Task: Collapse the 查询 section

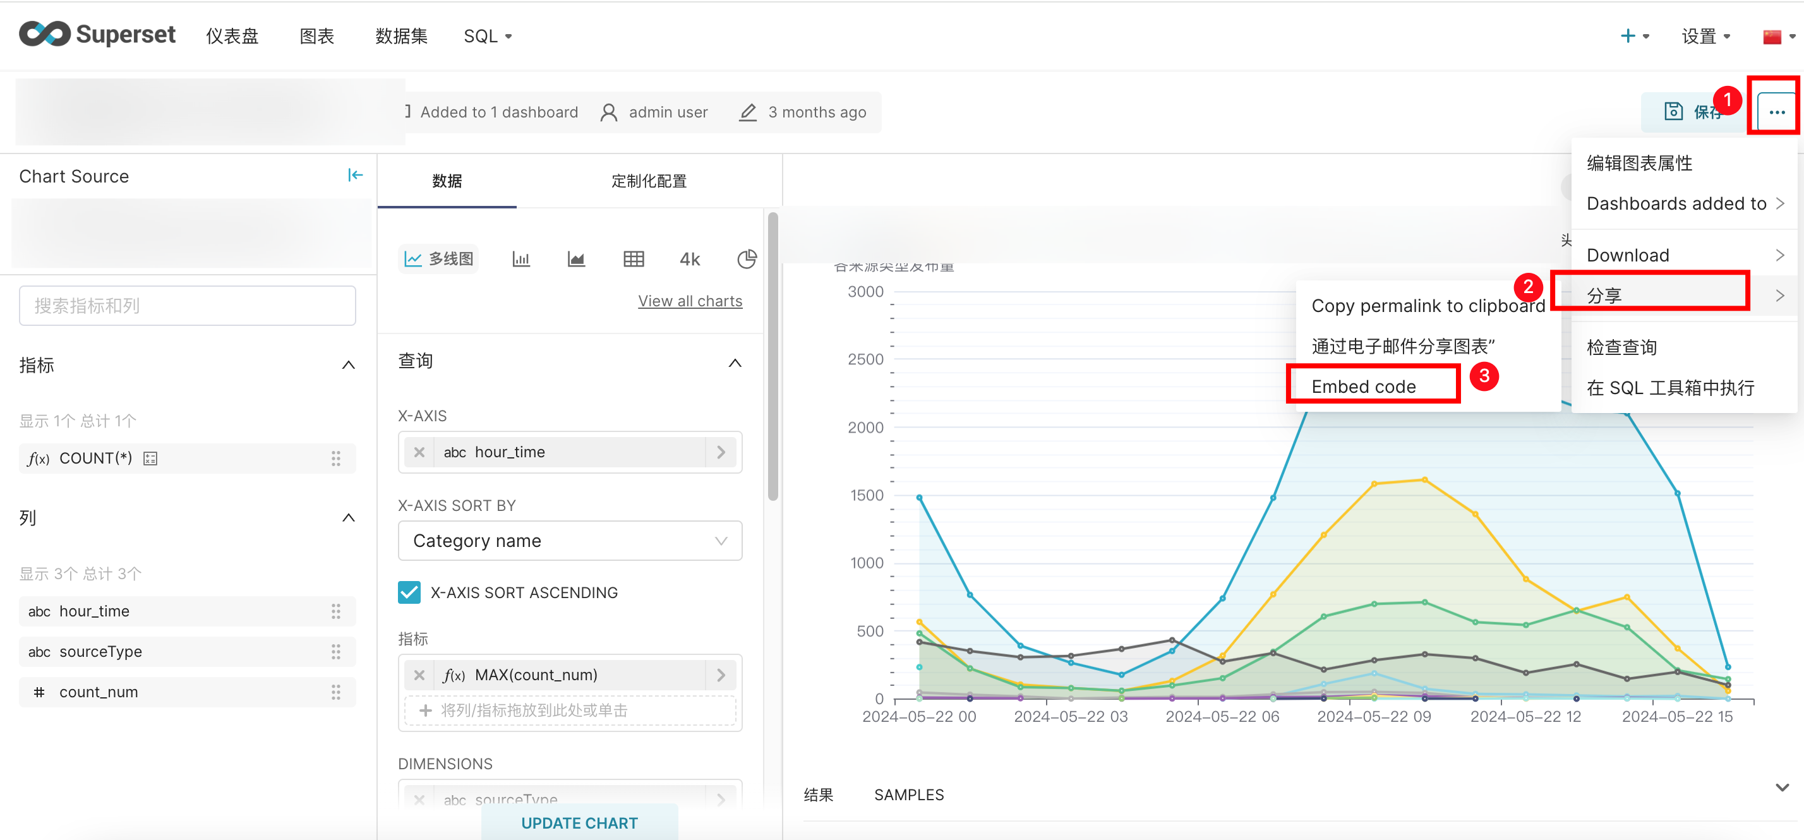Action: coord(735,363)
